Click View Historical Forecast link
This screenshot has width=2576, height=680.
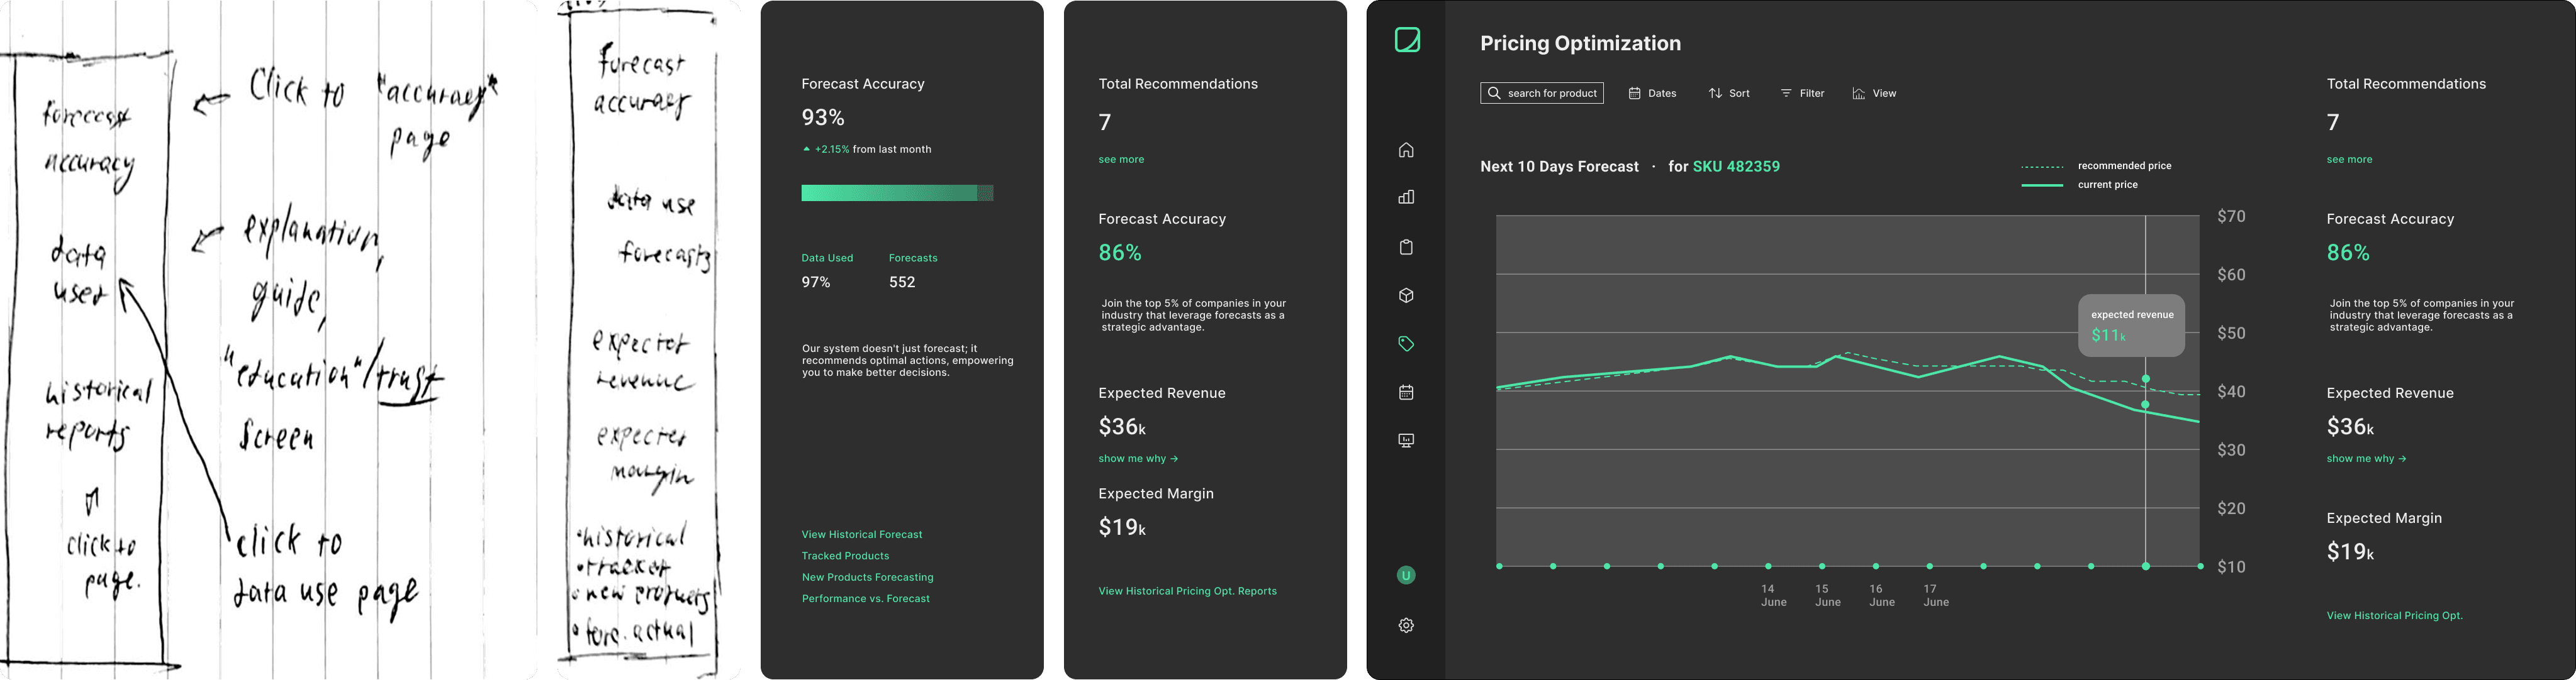tap(862, 534)
